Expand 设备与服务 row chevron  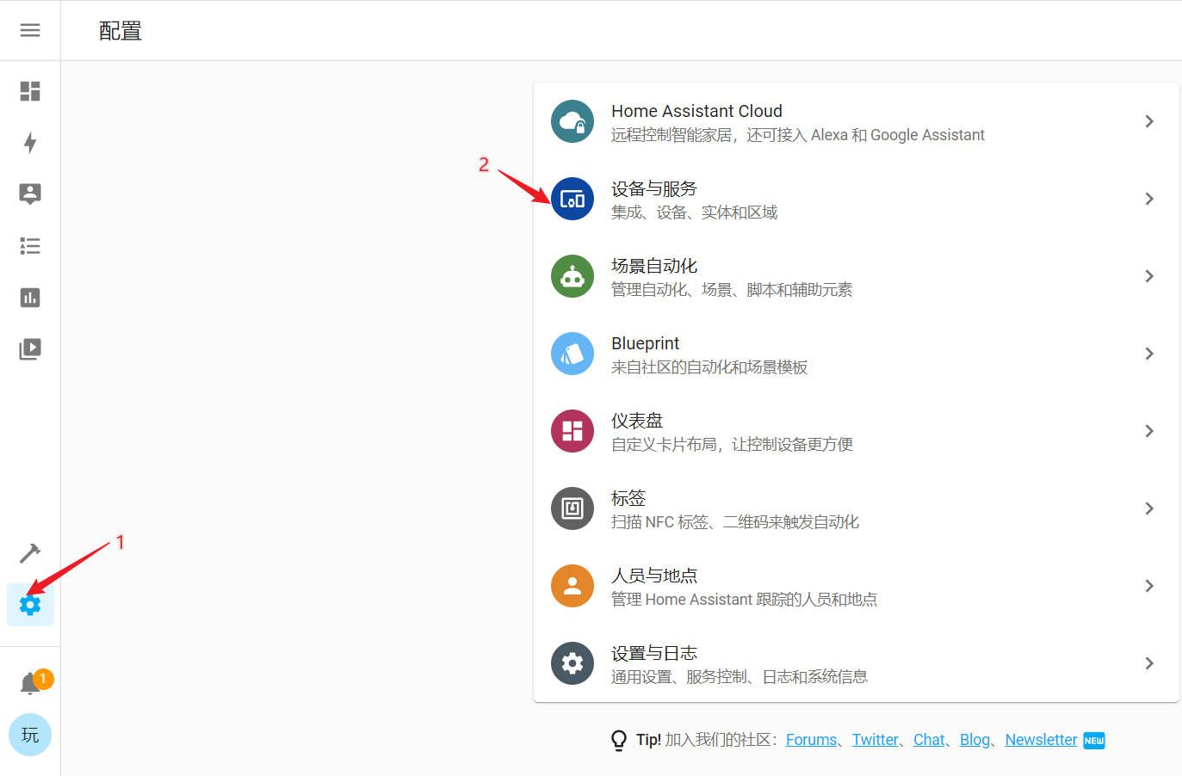[1149, 199]
